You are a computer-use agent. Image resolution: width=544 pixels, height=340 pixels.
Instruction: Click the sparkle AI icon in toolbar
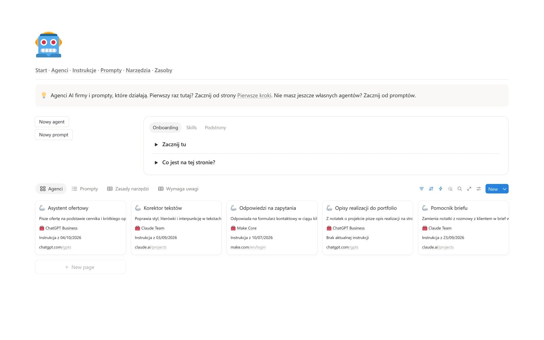click(450, 189)
